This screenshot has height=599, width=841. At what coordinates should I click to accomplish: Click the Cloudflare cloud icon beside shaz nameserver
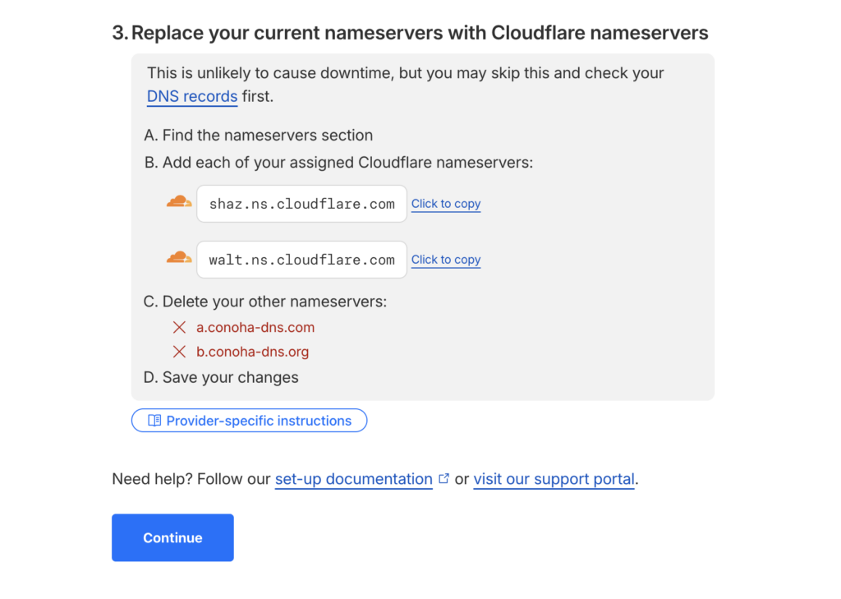point(179,202)
